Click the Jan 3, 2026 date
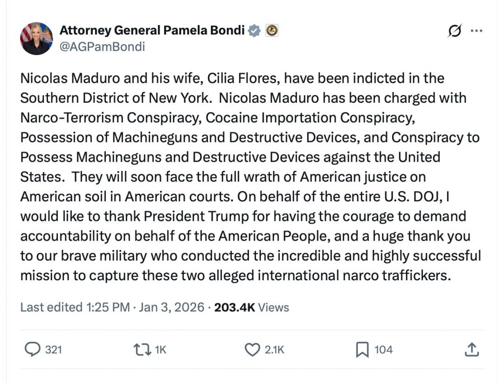 [172, 307]
